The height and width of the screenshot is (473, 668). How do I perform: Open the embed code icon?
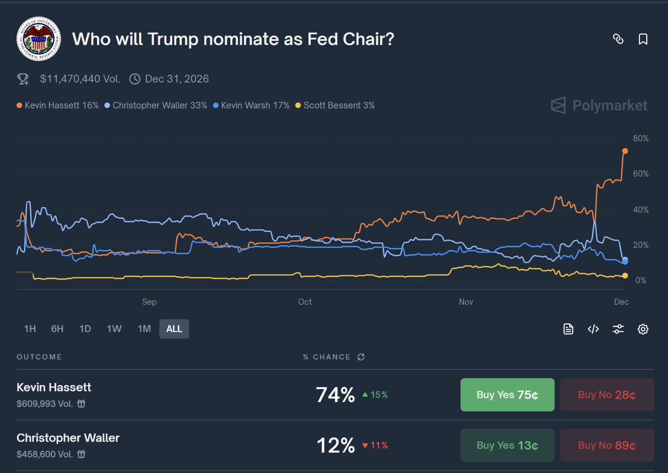pos(593,329)
